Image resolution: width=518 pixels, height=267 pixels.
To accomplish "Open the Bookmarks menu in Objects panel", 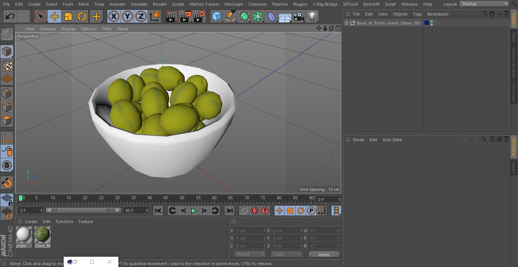I will point(438,14).
